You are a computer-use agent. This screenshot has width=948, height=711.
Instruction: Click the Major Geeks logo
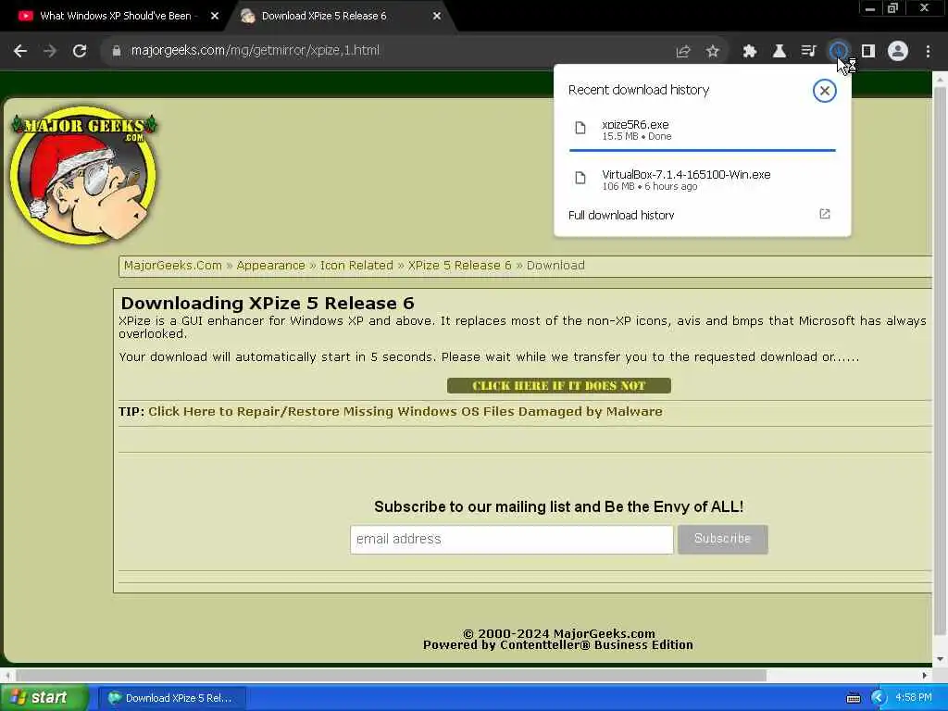click(83, 175)
